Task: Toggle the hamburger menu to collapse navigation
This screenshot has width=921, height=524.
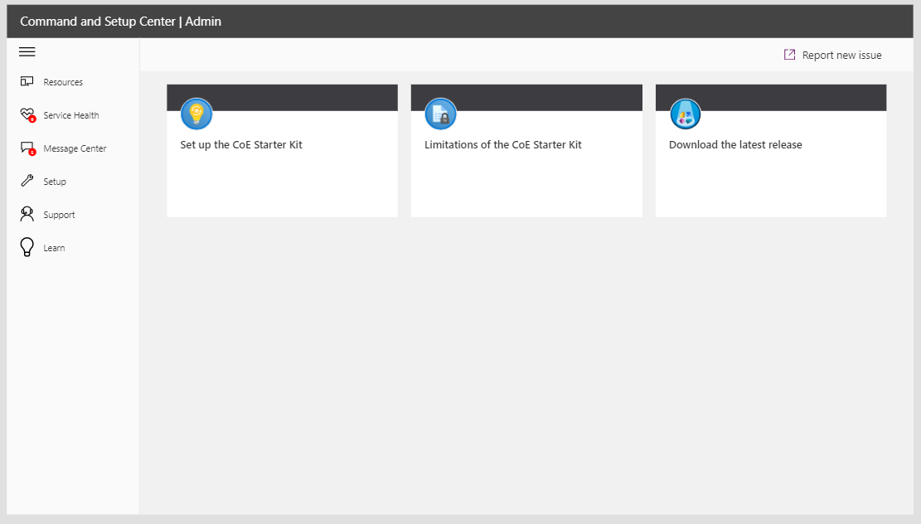Action: coord(27,51)
